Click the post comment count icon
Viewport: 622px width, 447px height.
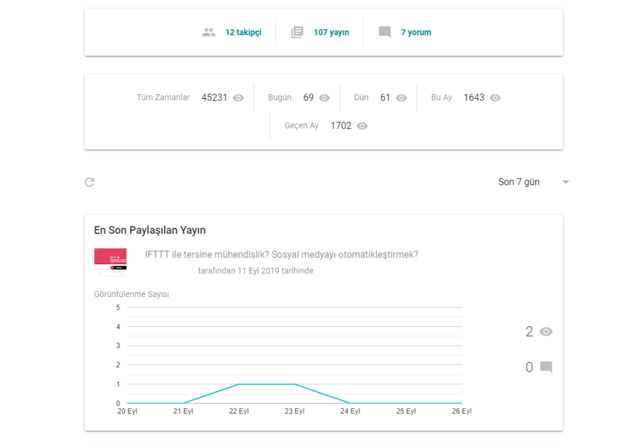point(546,367)
